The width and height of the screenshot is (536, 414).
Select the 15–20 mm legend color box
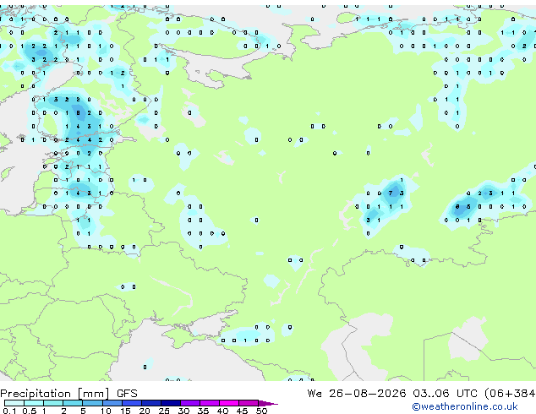tap(131, 403)
